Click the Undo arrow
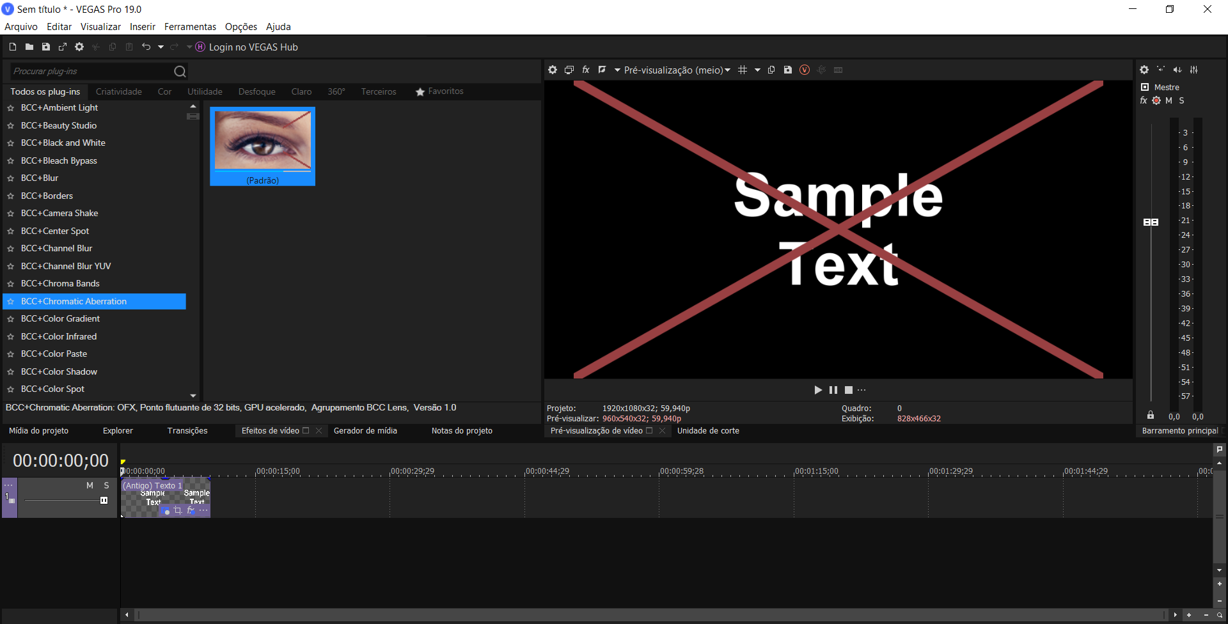 (146, 47)
